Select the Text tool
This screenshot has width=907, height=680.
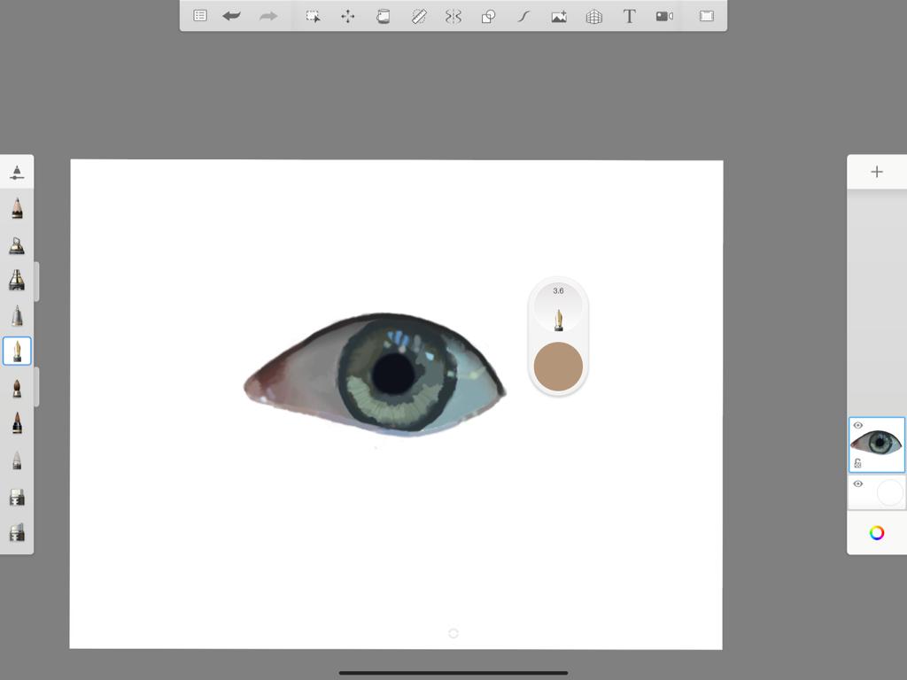point(629,16)
